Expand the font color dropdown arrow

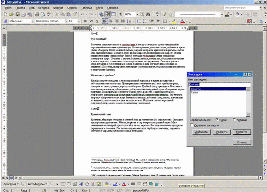[187, 21]
